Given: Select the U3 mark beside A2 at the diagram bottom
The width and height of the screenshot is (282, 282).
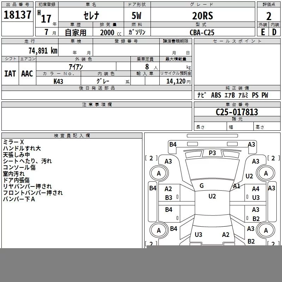Looking at the screenshot, I should pos(198,235).
